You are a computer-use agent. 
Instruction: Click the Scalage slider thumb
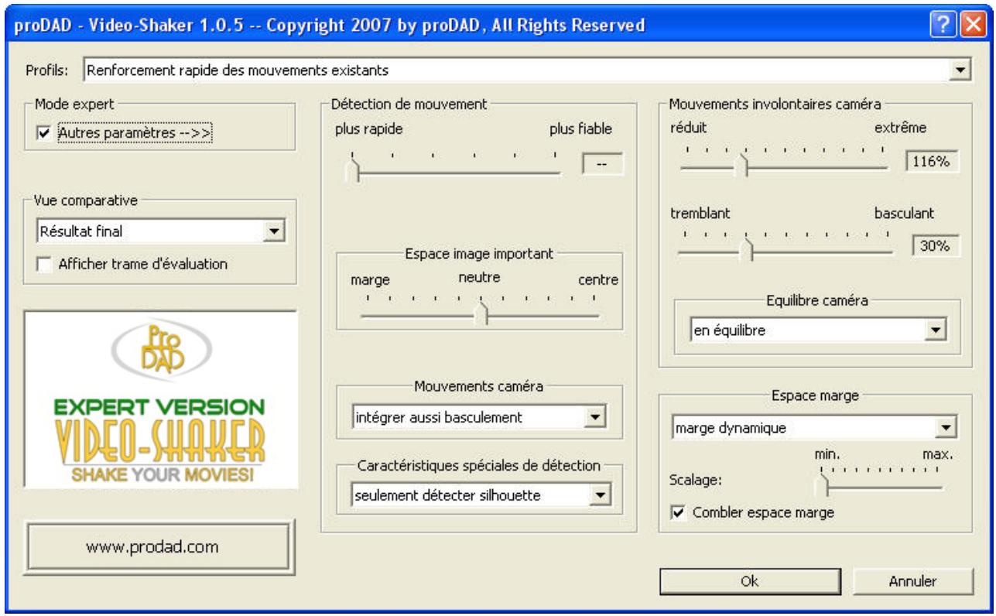click(x=823, y=484)
